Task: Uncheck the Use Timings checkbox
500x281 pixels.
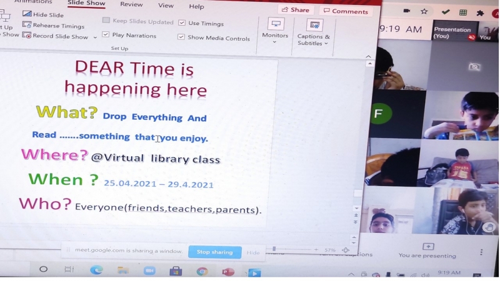Action: 182,23
